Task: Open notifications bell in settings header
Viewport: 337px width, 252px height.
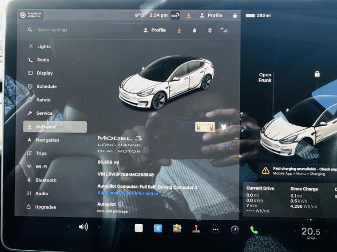Action: [194, 31]
